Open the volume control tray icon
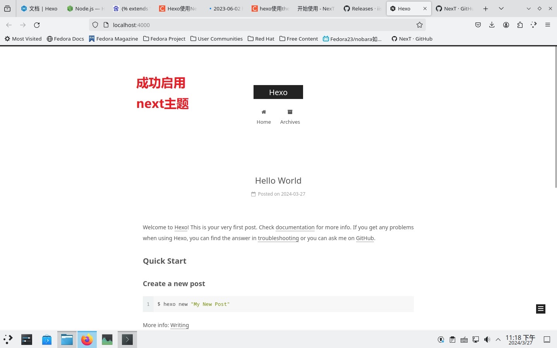The width and height of the screenshot is (557, 348). [487, 339]
